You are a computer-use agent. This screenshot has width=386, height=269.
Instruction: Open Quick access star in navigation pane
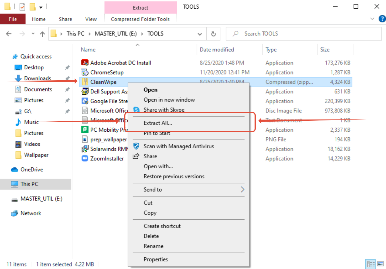point(15,56)
